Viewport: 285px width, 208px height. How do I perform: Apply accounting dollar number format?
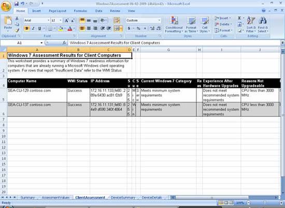point(129,28)
